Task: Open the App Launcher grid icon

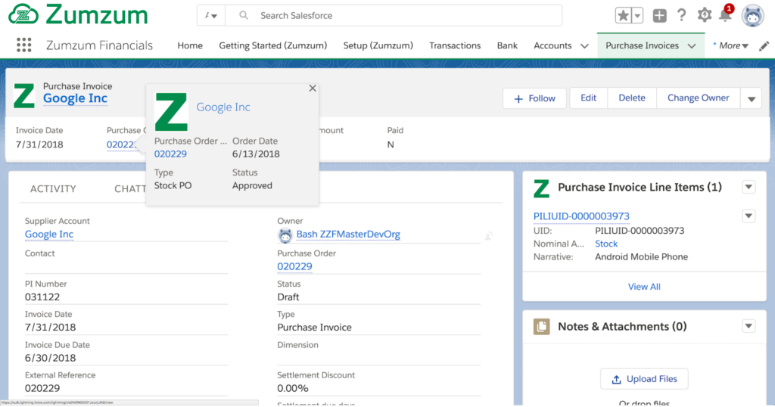Action: click(23, 45)
